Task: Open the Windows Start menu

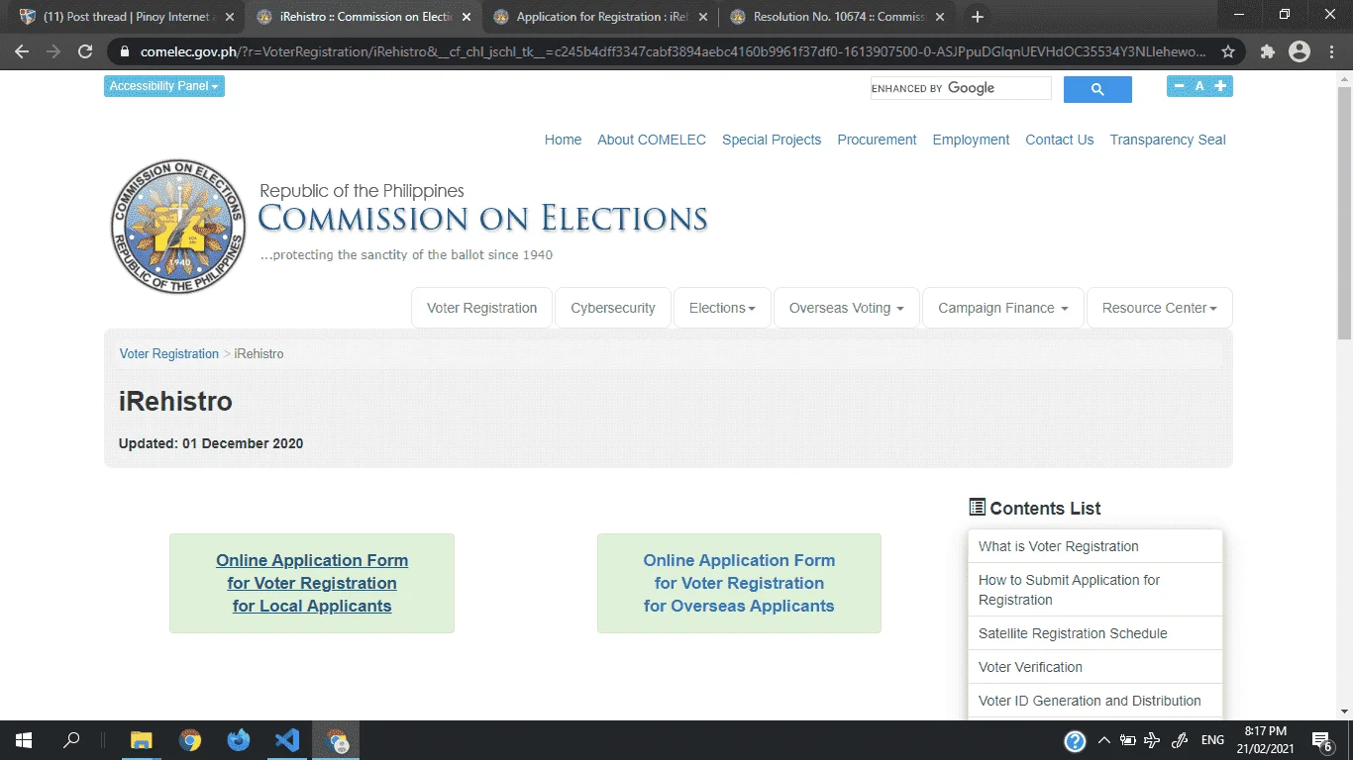Action: click(23, 740)
